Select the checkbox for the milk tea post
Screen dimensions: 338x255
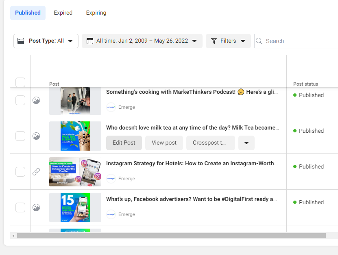tap(20, 136)
